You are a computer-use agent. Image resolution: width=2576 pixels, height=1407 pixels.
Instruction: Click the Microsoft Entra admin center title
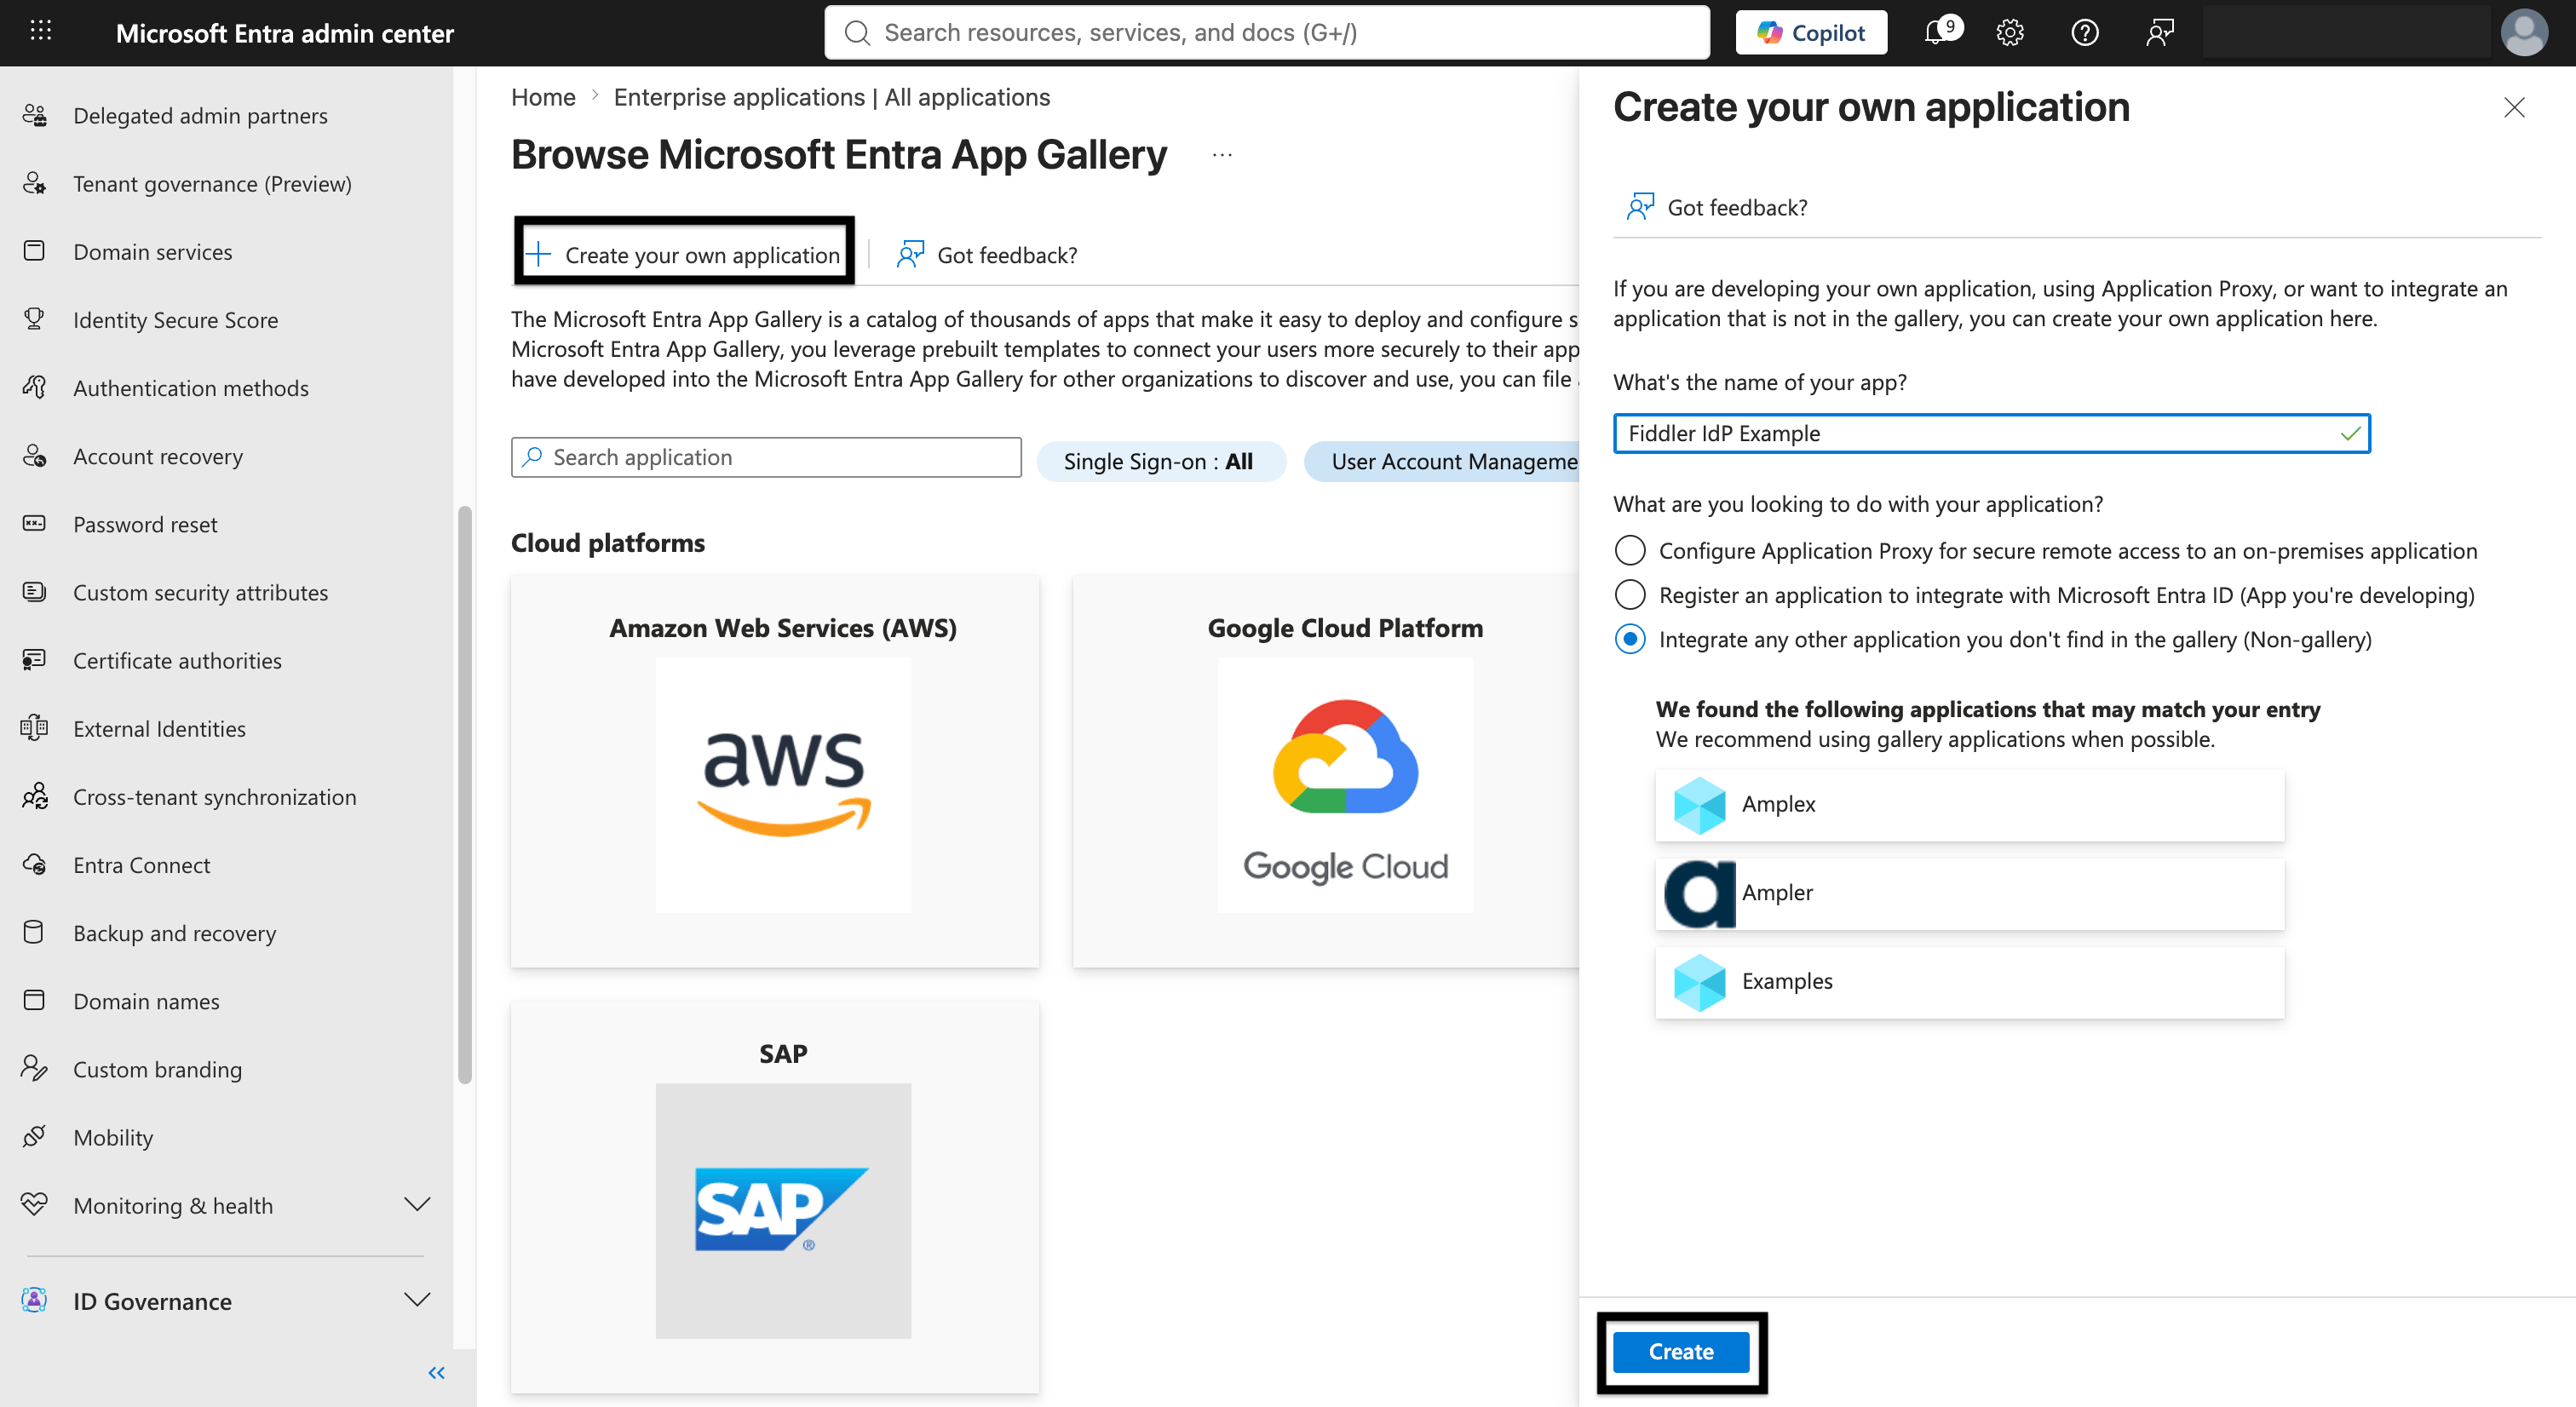pyautogui.click(x=284, y=33)
